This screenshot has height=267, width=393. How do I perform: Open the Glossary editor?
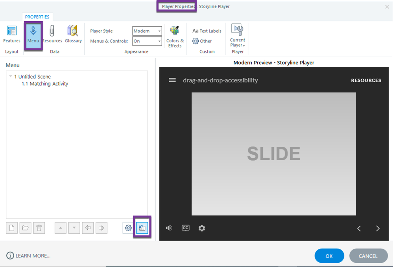[x=73, y=35]
